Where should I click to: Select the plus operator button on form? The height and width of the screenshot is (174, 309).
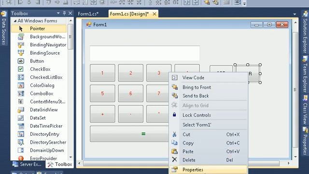102,114
